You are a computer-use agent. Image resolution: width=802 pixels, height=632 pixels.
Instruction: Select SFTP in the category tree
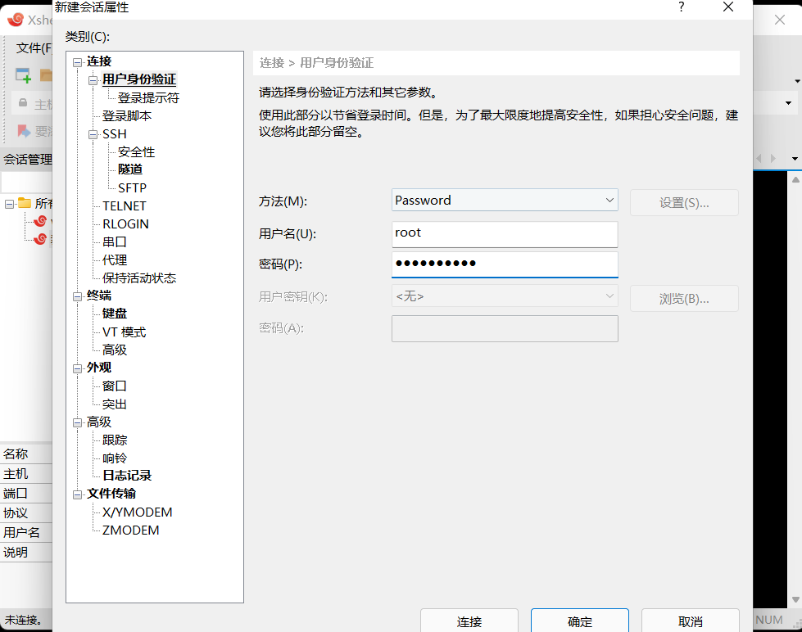132,188
